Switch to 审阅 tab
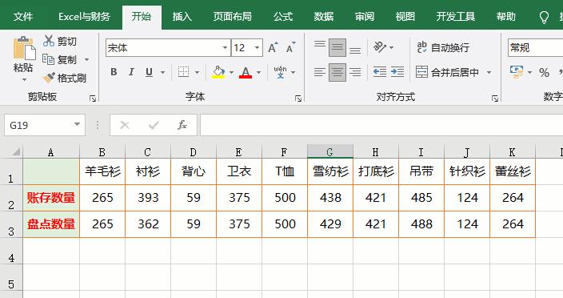 [365, 17]
